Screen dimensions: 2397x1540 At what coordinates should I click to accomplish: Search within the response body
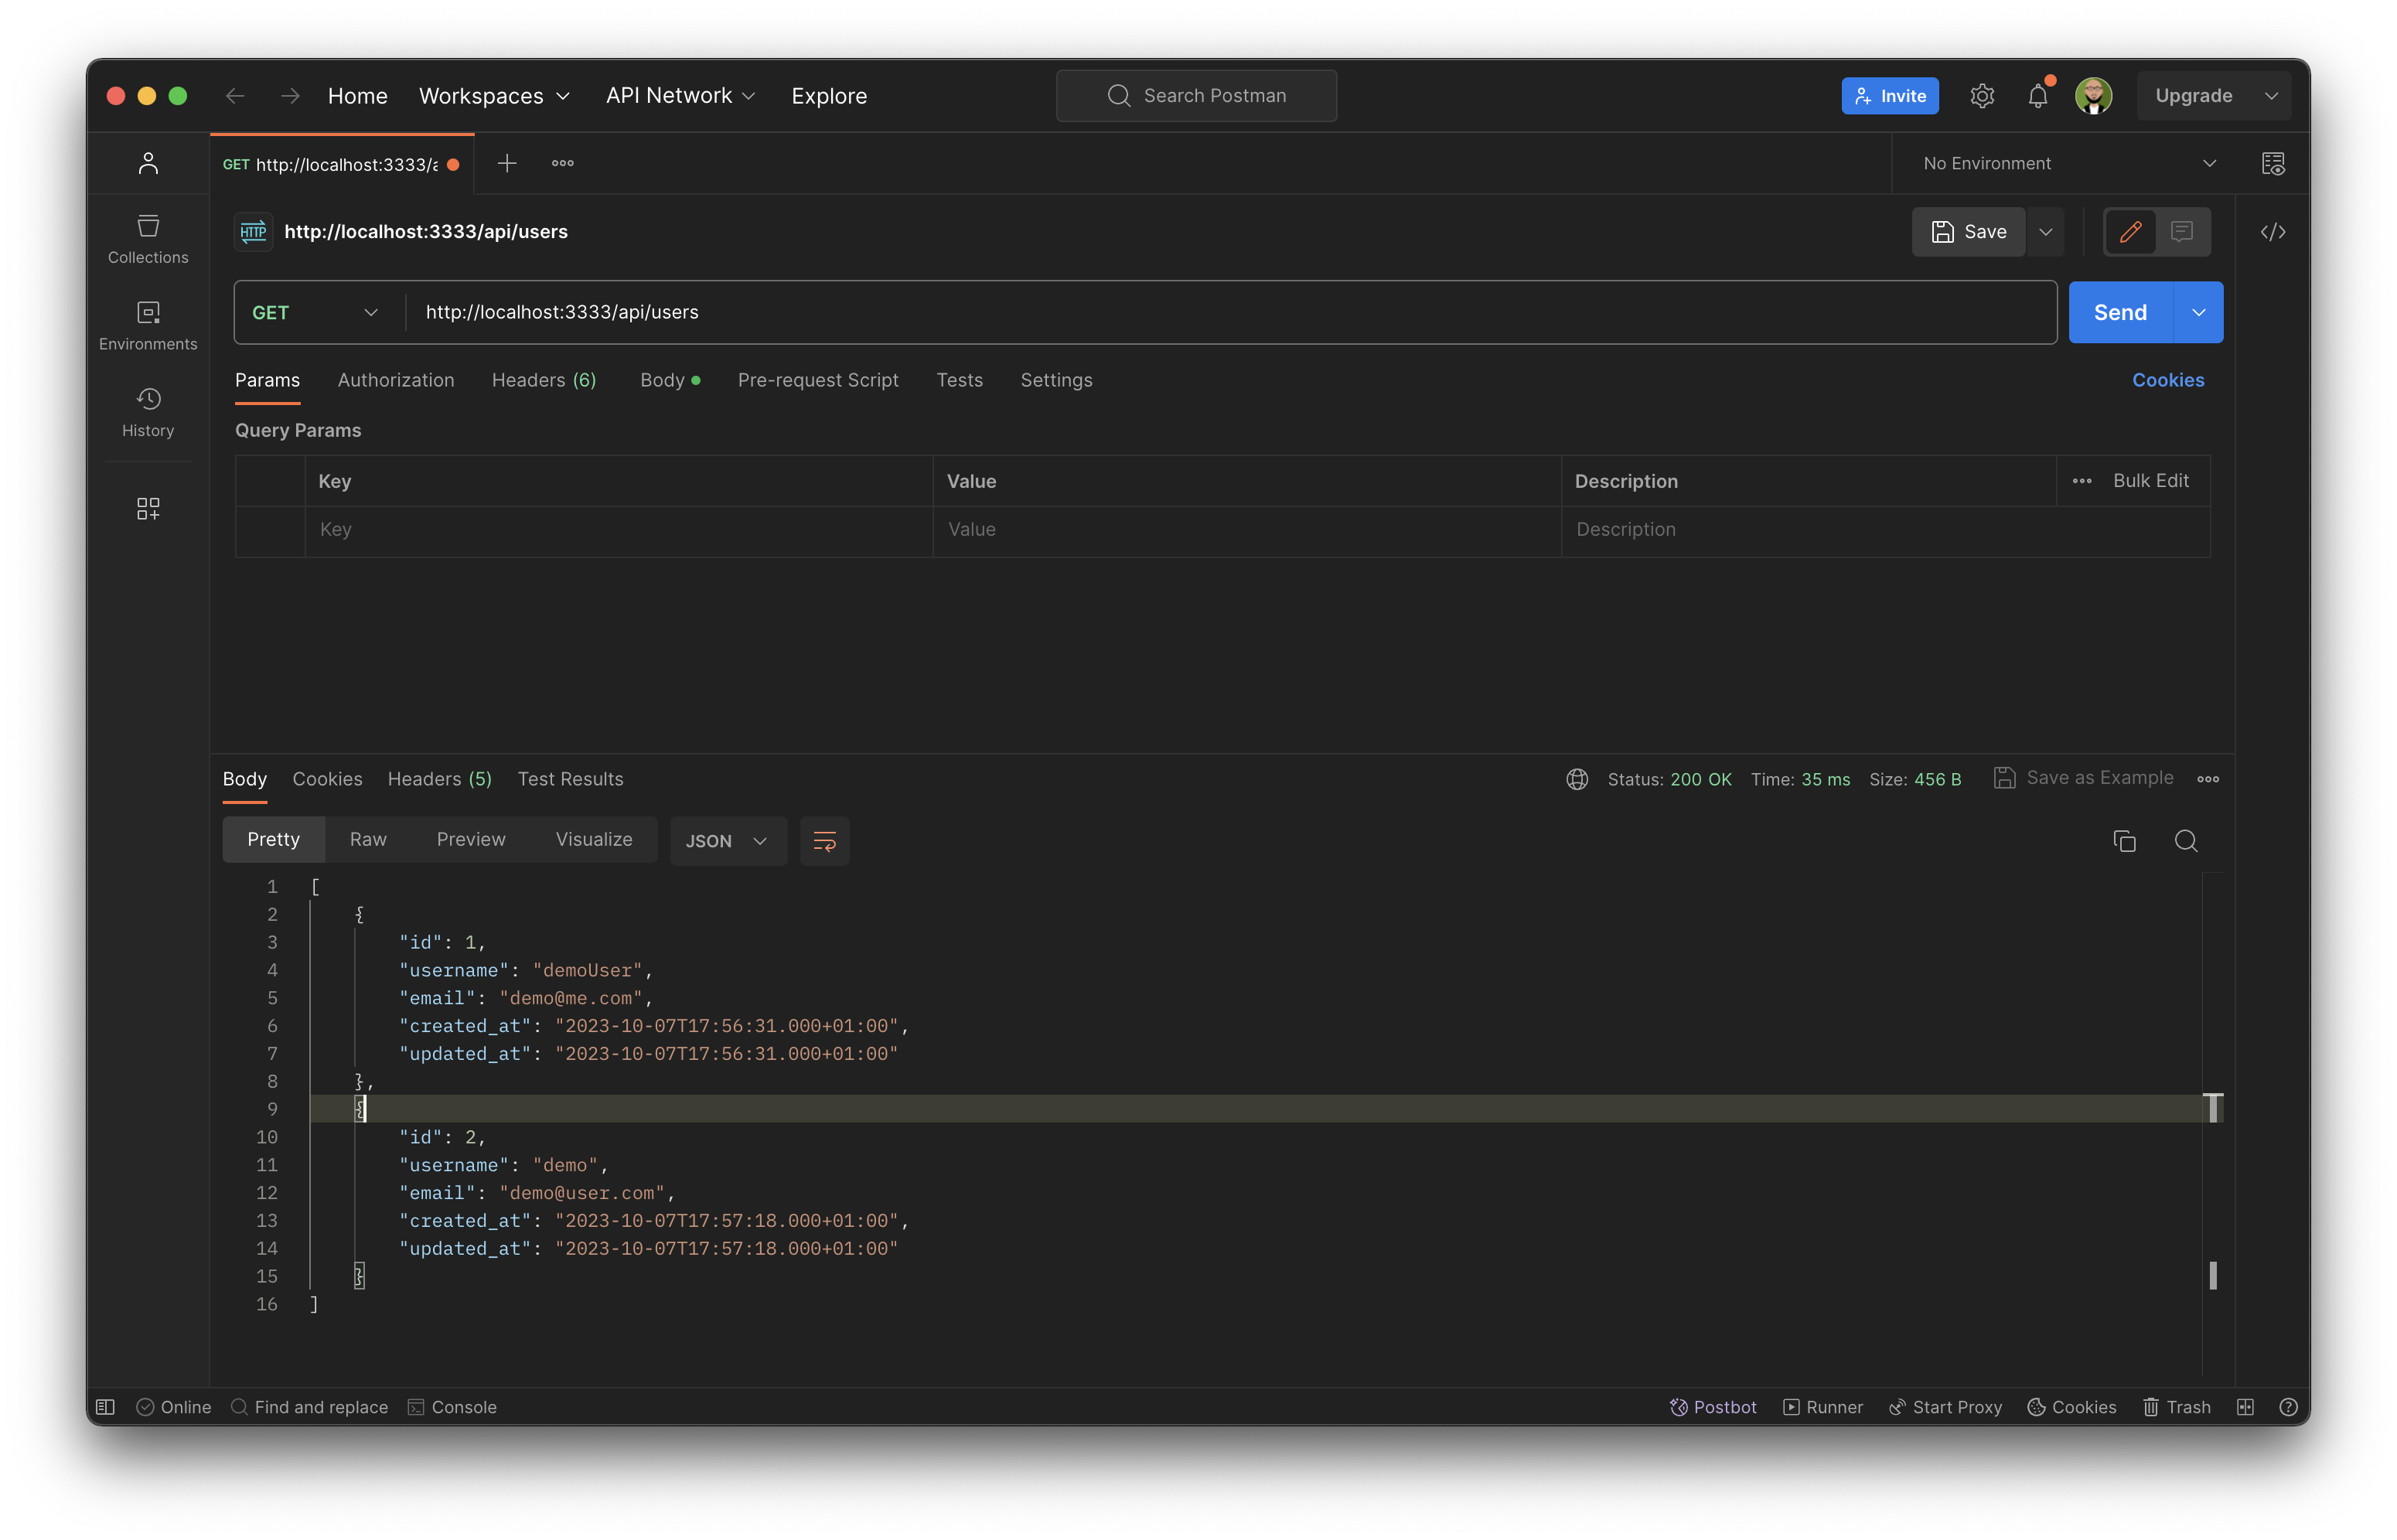pyautogui.click(x=2187, y=841)
